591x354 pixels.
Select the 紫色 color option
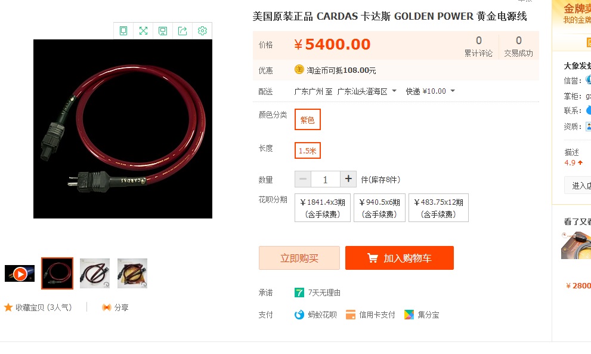tap(308, 119)
